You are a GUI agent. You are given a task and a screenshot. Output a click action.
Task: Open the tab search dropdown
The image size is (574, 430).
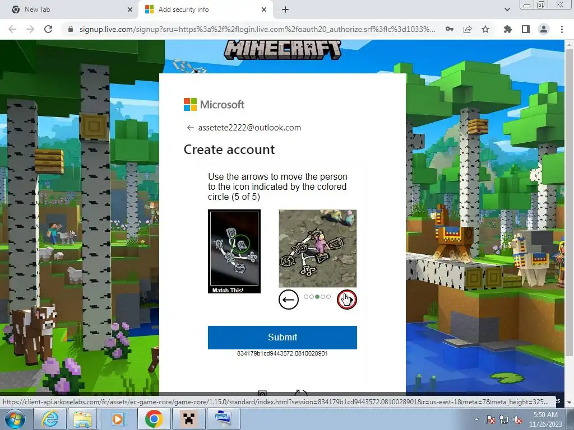(x=507, y=10)
